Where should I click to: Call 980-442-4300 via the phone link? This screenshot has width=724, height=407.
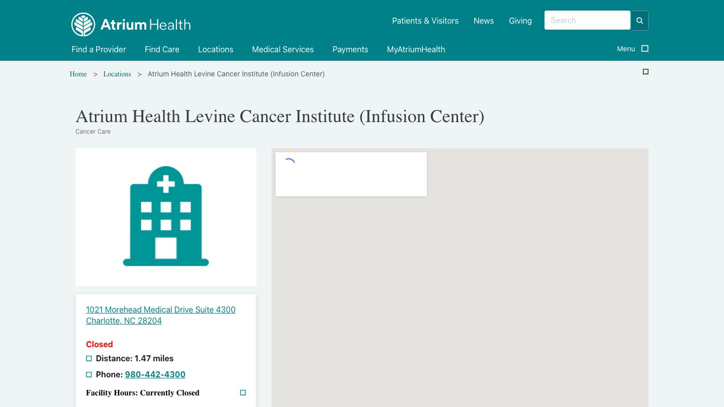[x=155, y=374]
